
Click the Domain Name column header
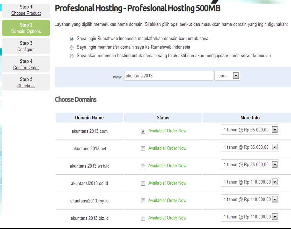pos(89,118)
